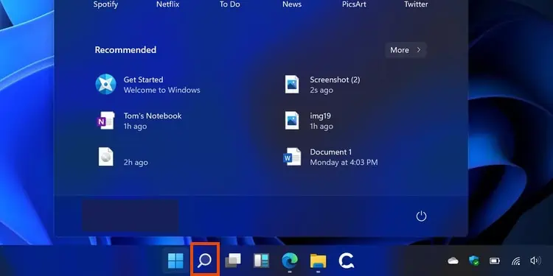Click the user account area in Start
The height and width of the screenshot is (276, 553).
130,216
